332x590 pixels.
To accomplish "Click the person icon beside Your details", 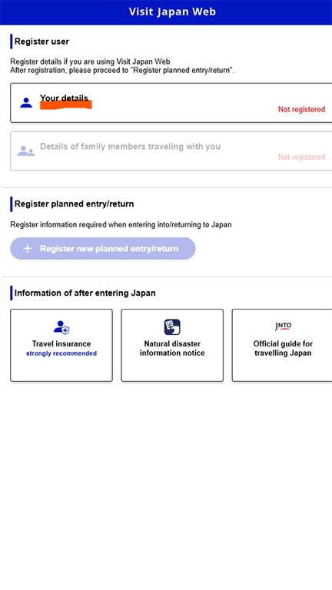I will point(26,102).
